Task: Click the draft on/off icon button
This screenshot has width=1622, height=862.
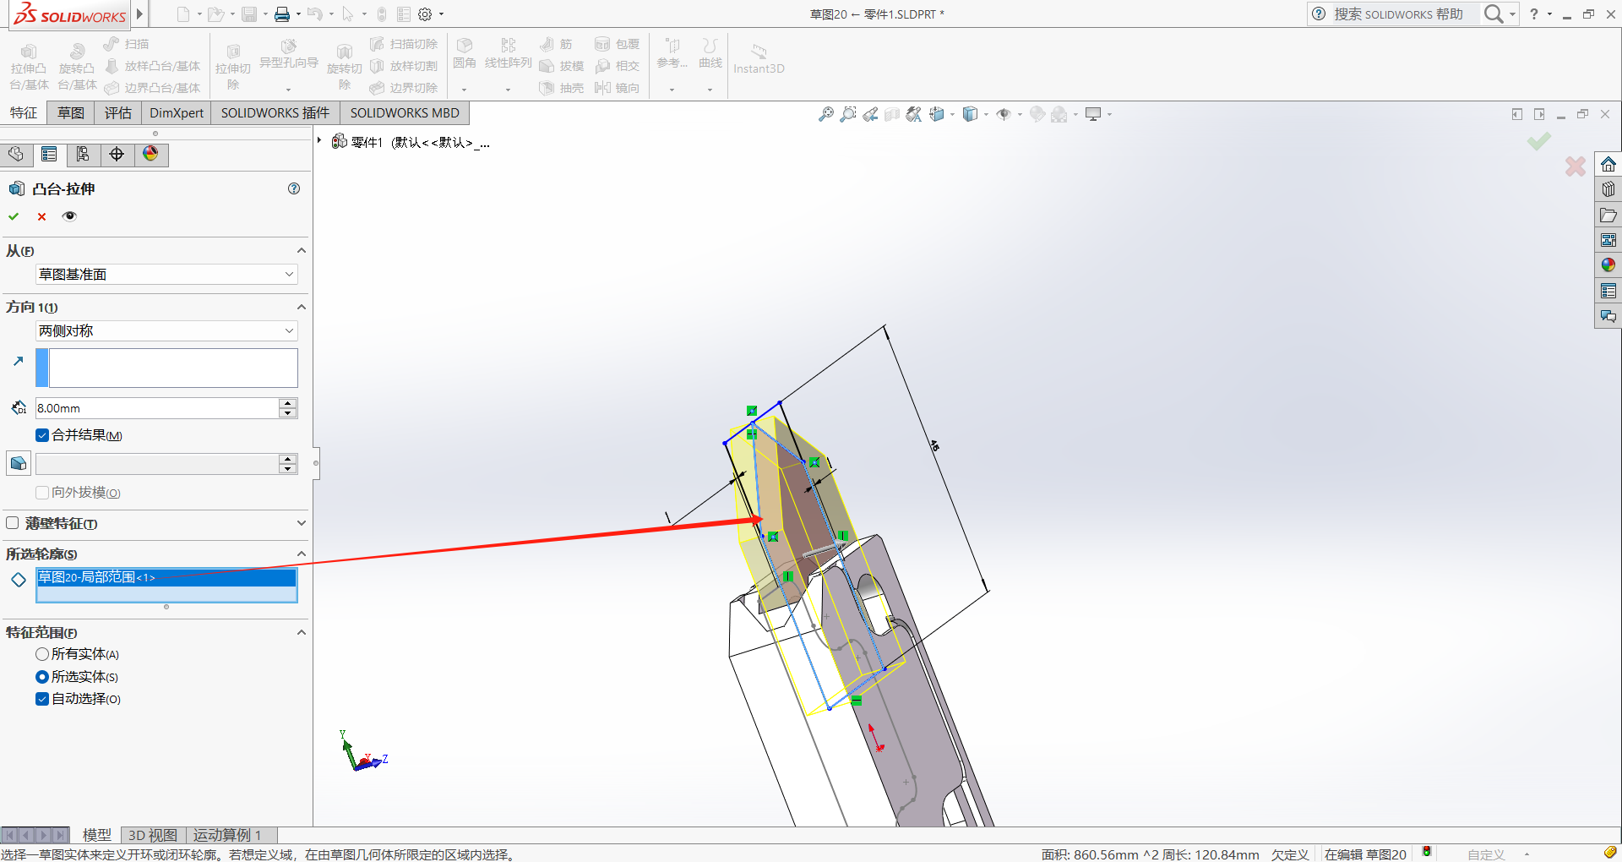Action: 19,463
